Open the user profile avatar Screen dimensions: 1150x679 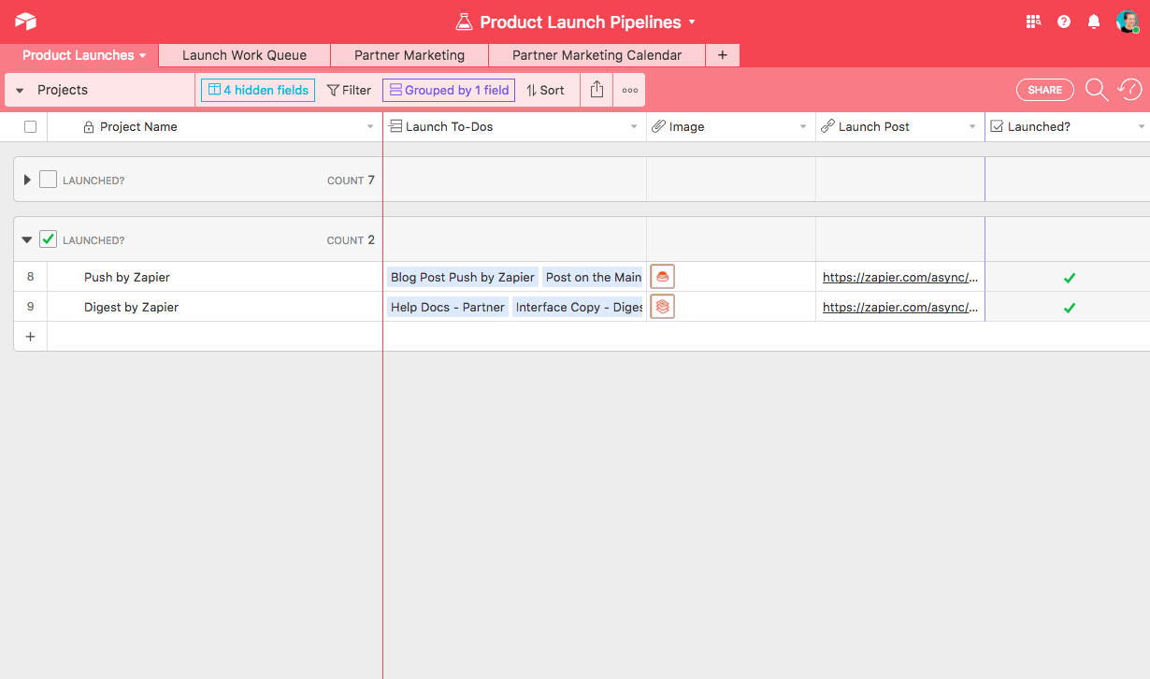(x=1127, y=22)
